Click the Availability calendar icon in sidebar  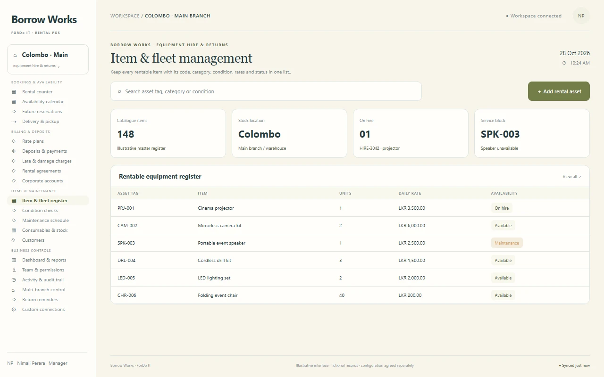(14, 102)
